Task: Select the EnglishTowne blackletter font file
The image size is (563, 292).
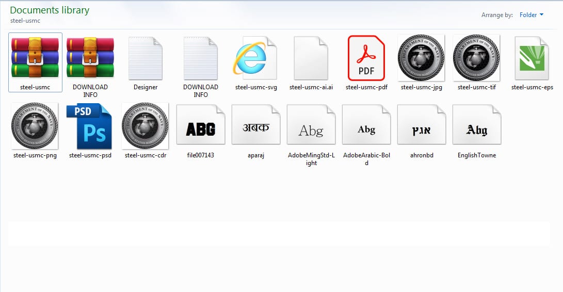Action: point(476,126)
